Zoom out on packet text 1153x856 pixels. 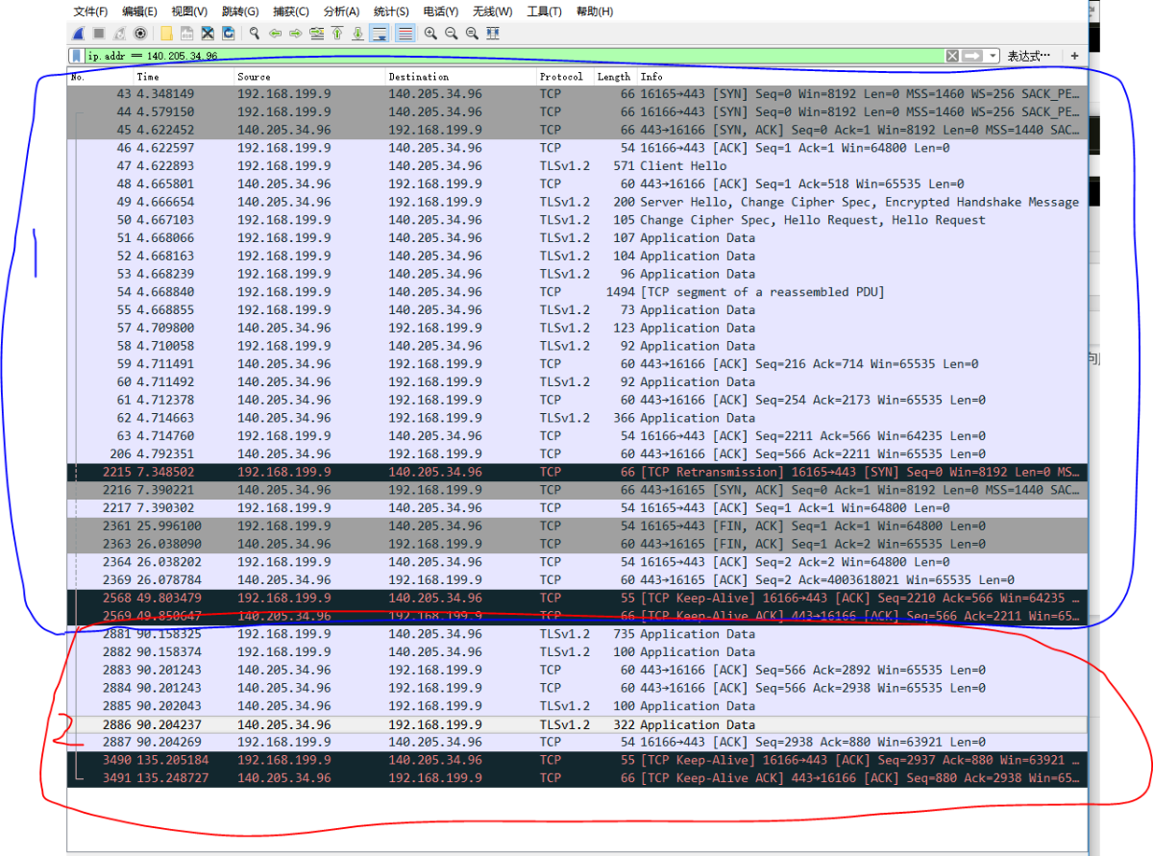[x=451, y=34]
